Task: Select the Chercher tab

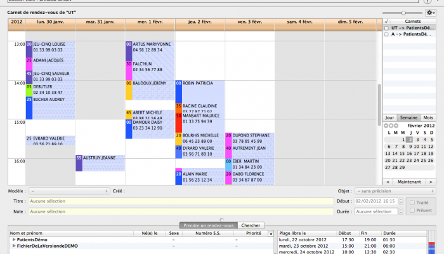Action: [x=251, y=225]
